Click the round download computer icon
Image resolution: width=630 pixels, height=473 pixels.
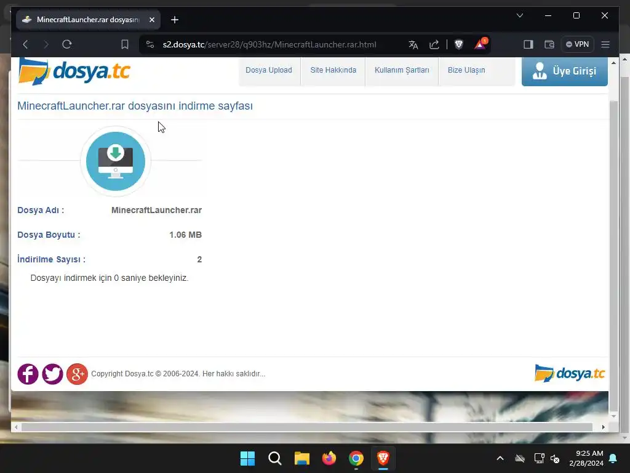(116, 161)
